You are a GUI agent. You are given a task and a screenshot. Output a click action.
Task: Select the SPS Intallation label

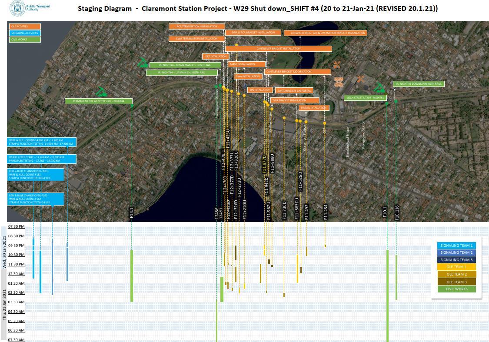coord(260,90)
